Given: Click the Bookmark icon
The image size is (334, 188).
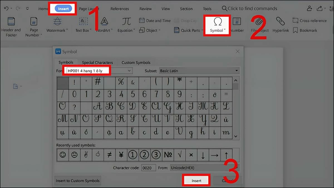Looking at the screenshot, I should pos(295,30).
